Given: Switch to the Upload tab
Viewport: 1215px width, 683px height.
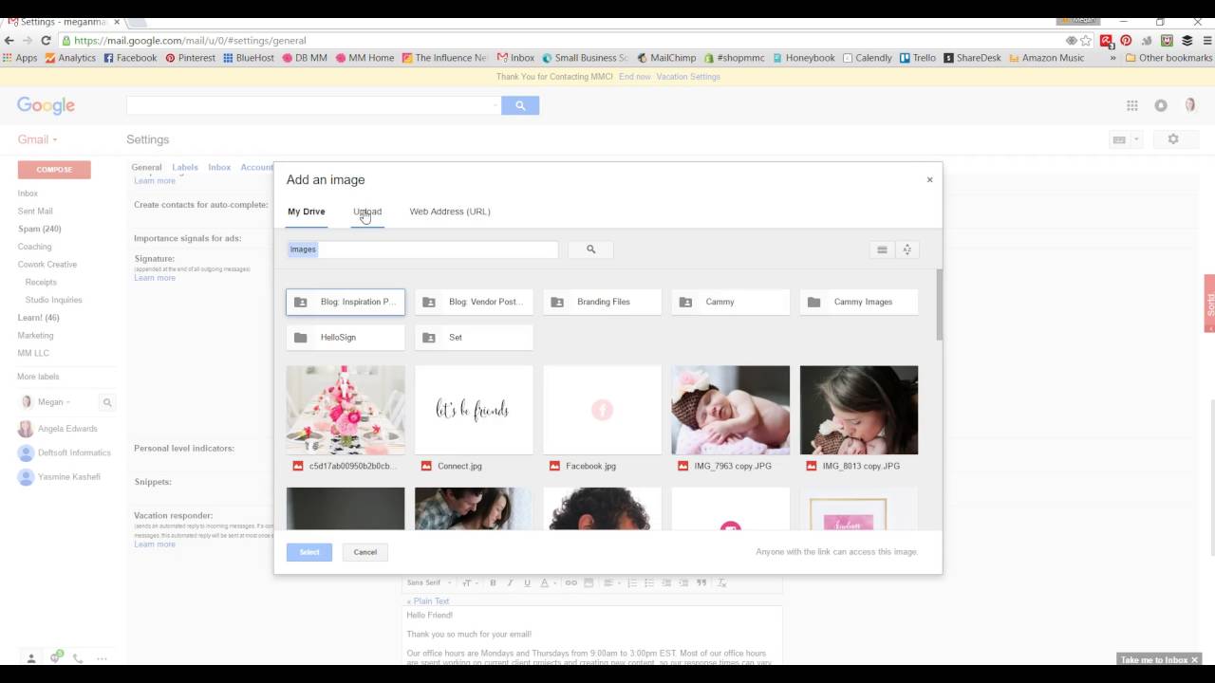Looking at the screenshot, I should pyautogui.click(x=367, y=212).
